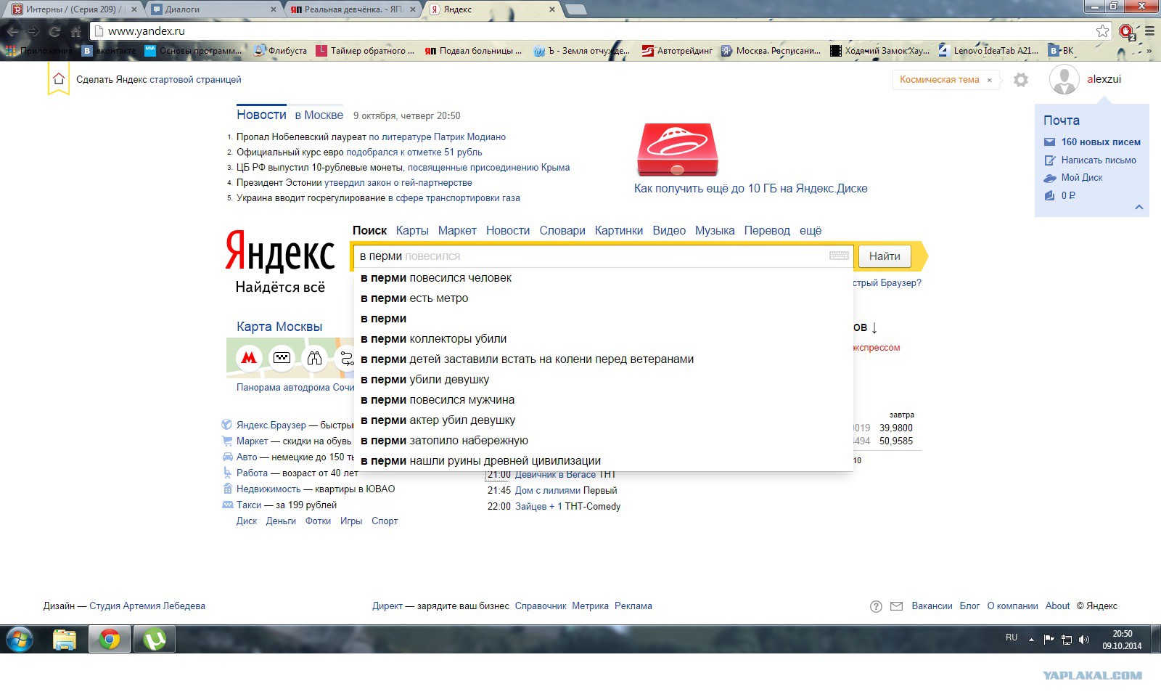Select suggestion 'в перми нашли руины древней цивилизации'
Viewport: 1161px width, 697px height.
(603, 460)
